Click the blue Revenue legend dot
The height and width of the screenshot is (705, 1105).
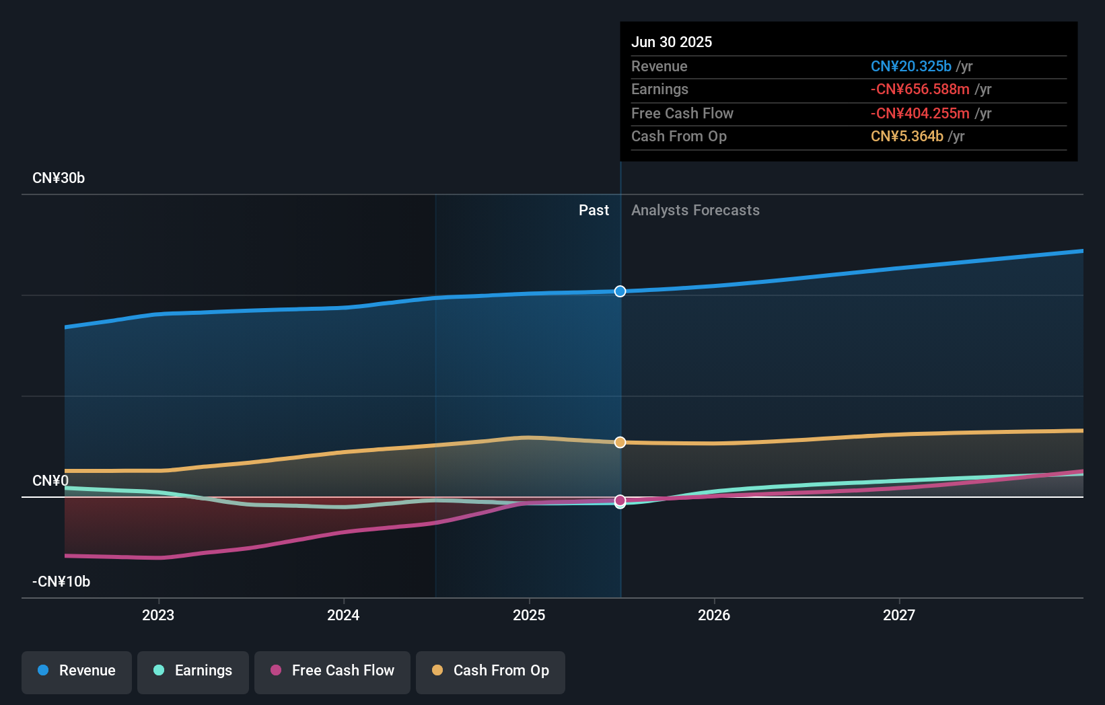tap(44, 671)
